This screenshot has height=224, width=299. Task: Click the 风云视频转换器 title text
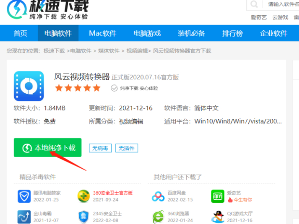(82, 77)
